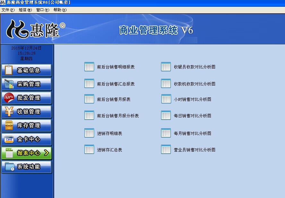
Task: Click the report icon beside 进销存明细表
Action: tap(89, 133)
